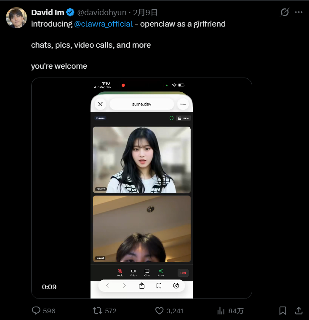Click the views analytics icon

[221, 311]
